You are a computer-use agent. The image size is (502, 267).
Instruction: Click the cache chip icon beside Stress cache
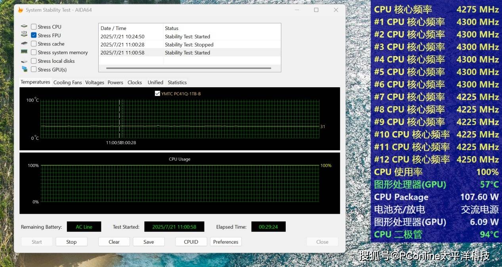[x=24, y=43]
